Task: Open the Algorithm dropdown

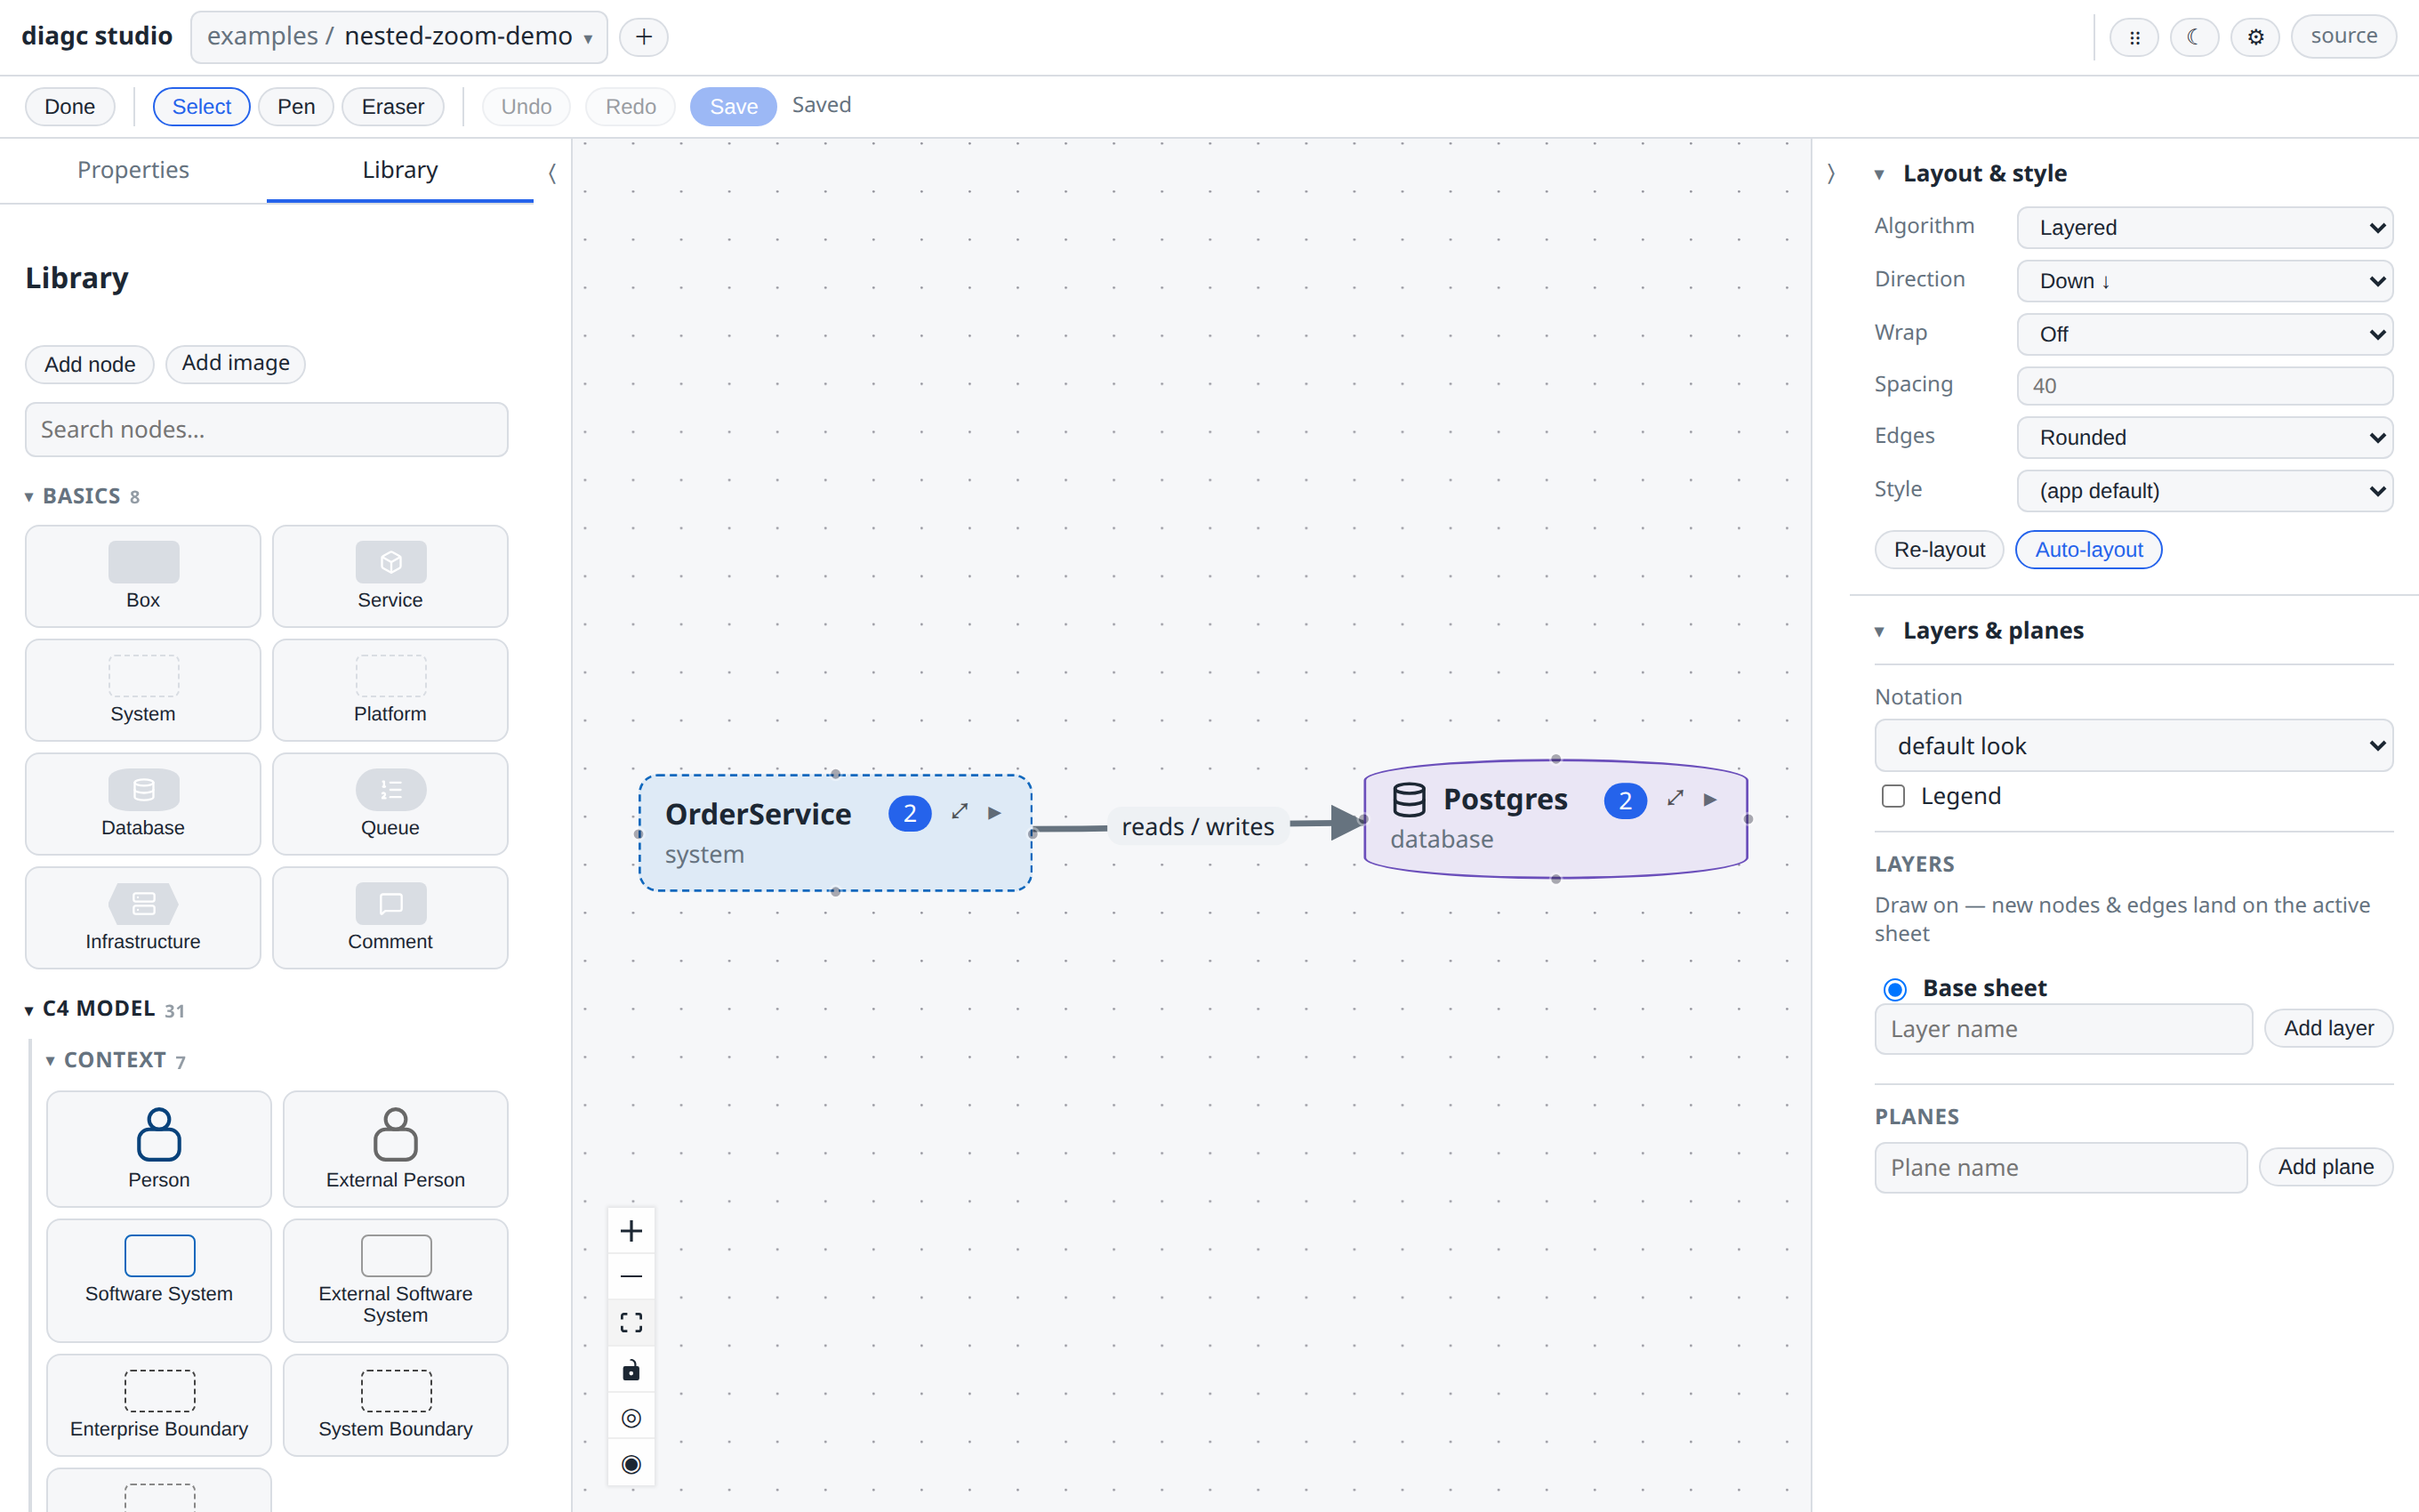Action: tap(2204, 227)
